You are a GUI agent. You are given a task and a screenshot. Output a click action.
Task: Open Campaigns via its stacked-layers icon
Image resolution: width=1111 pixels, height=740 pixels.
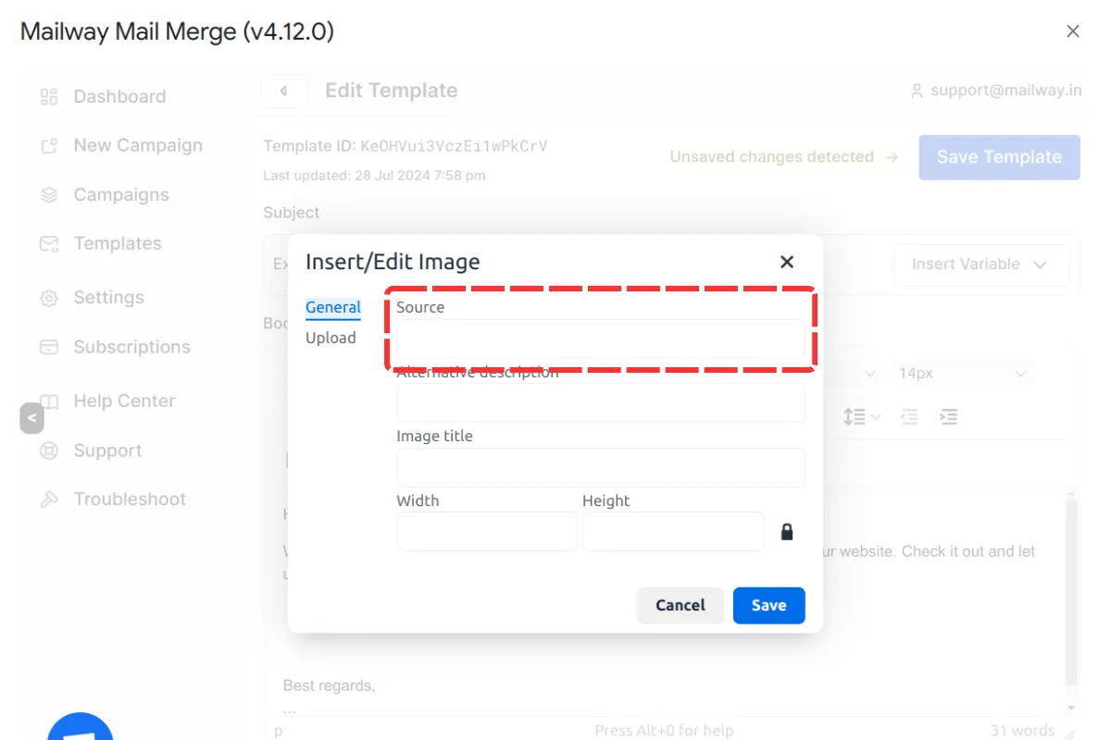click(48, 194)
